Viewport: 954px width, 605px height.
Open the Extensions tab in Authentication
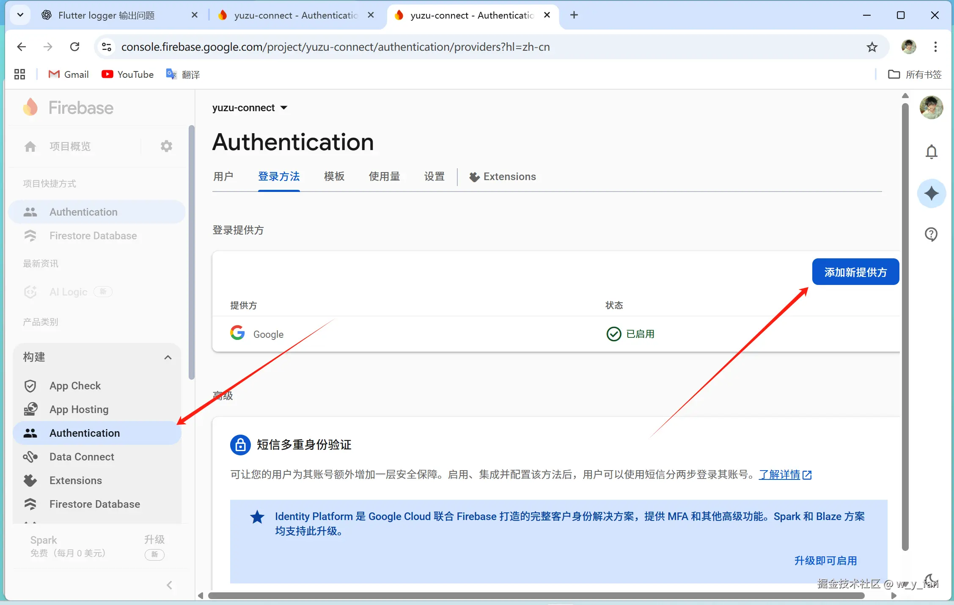[502, 176]
